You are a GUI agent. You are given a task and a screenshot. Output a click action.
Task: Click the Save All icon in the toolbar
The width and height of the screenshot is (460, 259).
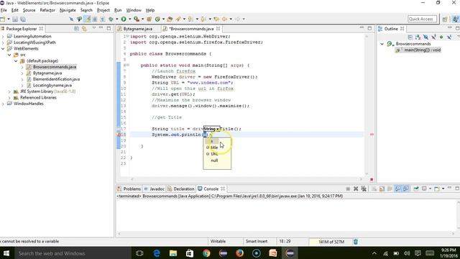click(22, 19)
